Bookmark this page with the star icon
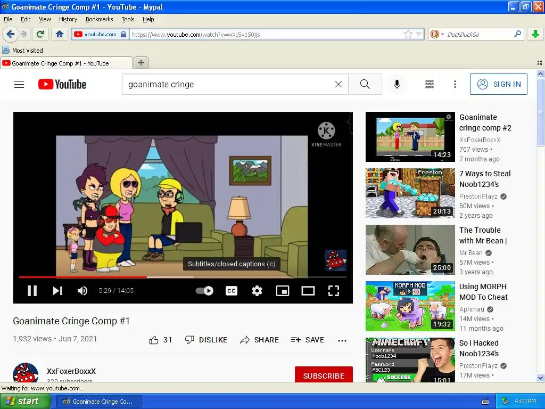The height and width of the screenshot is (409, 545). point(408,34)
